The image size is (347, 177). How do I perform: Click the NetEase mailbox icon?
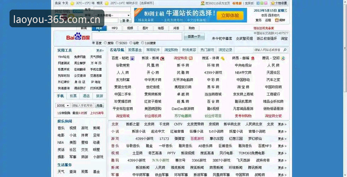click(x=253, y=58)
